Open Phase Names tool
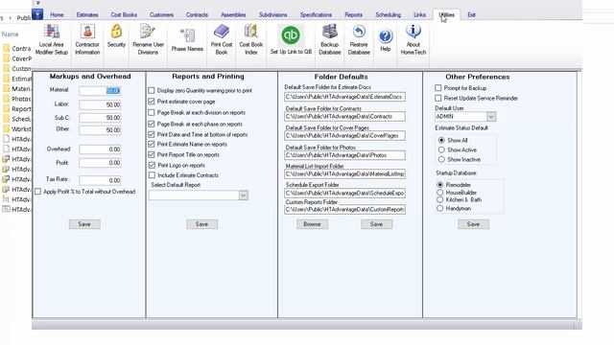 pyautogui.click(x=187, y=40)
